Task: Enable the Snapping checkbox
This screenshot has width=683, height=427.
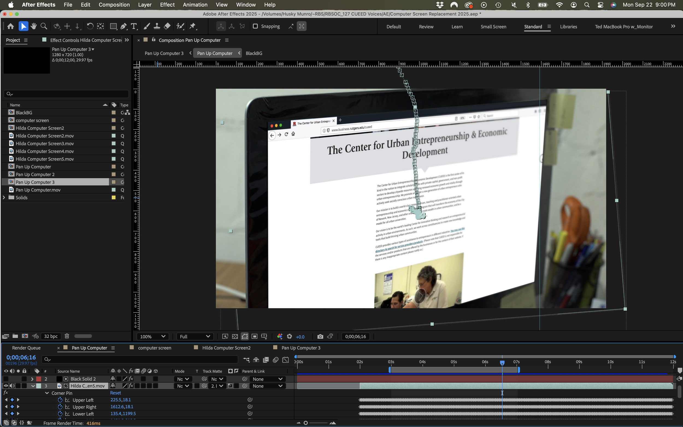Action: click(x=255, y=26)
